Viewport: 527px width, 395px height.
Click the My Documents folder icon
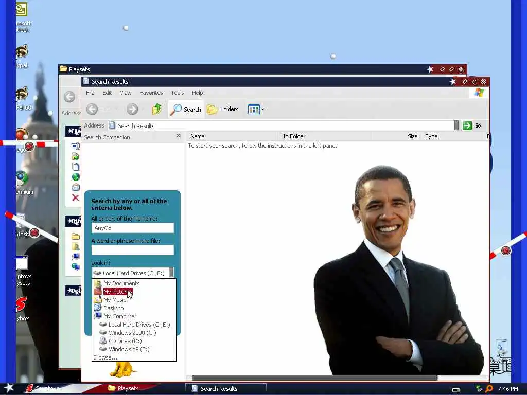coord(97,283)
